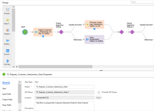Click properties tabs scroll up arrow

20,82
